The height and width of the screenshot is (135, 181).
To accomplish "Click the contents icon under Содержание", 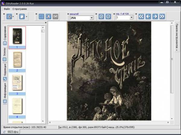I will coord(5,43).
